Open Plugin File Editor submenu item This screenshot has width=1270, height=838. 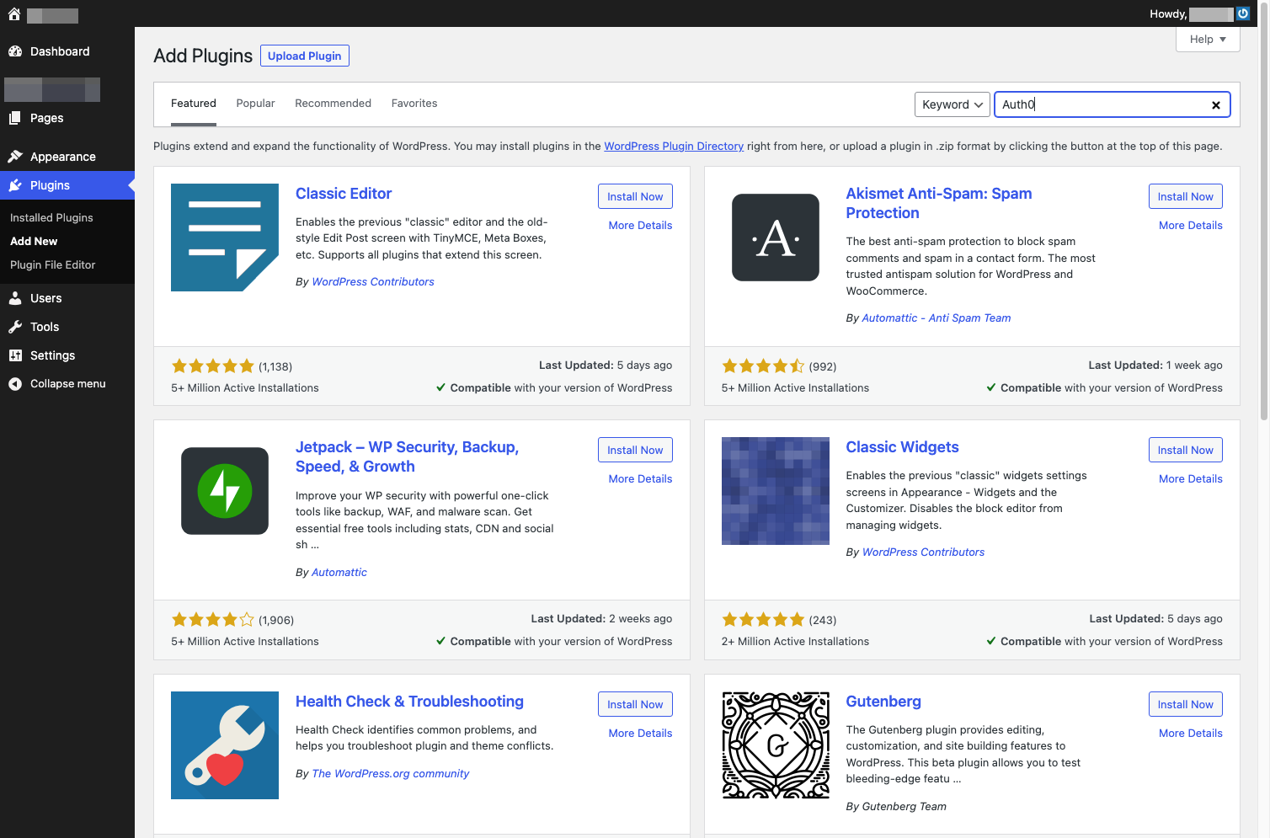(52, 264)
